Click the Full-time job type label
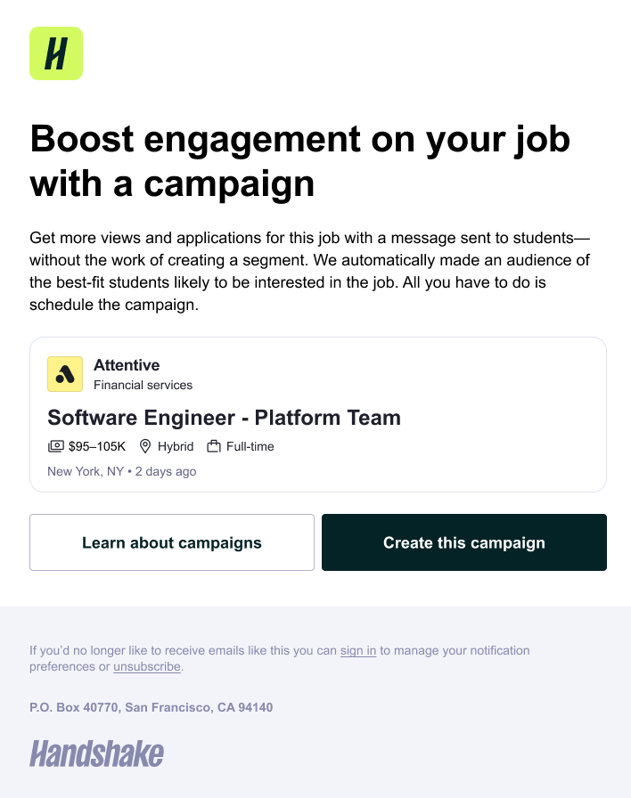 pyautogui.click(x=250, y=446)
